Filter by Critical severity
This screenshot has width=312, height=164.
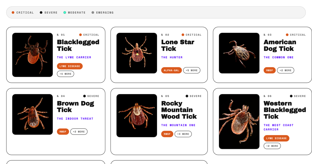click(x=23, y=12)
